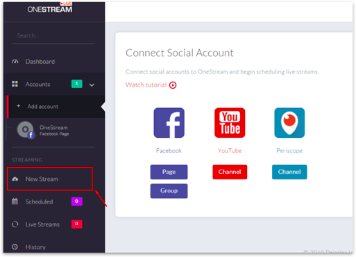This screenshot has width=356, height=257.
Task: Click the Dashboard gauge icon
Action: point(15,62)
